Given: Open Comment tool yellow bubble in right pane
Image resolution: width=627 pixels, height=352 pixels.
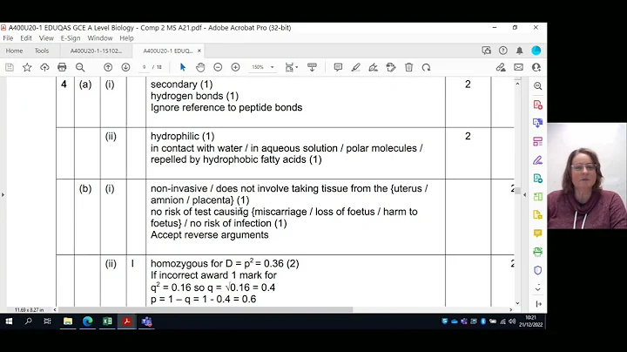Looking at the screenshot, I should [x=538, y=234].
